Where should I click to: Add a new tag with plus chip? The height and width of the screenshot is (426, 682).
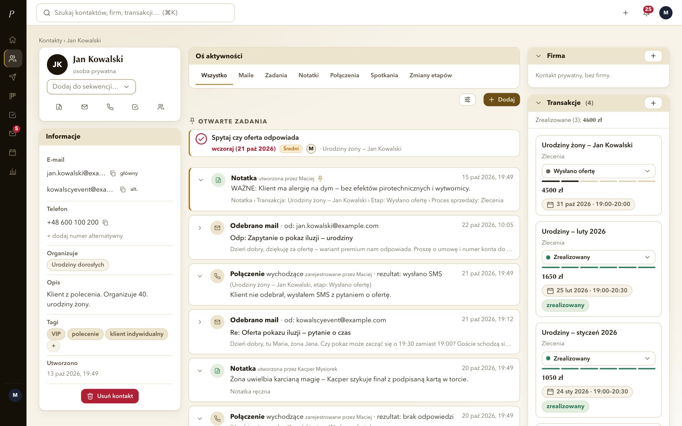click(53, 346)
